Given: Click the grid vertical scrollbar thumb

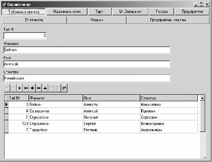Looking at the screenshot, I should 202,116.
